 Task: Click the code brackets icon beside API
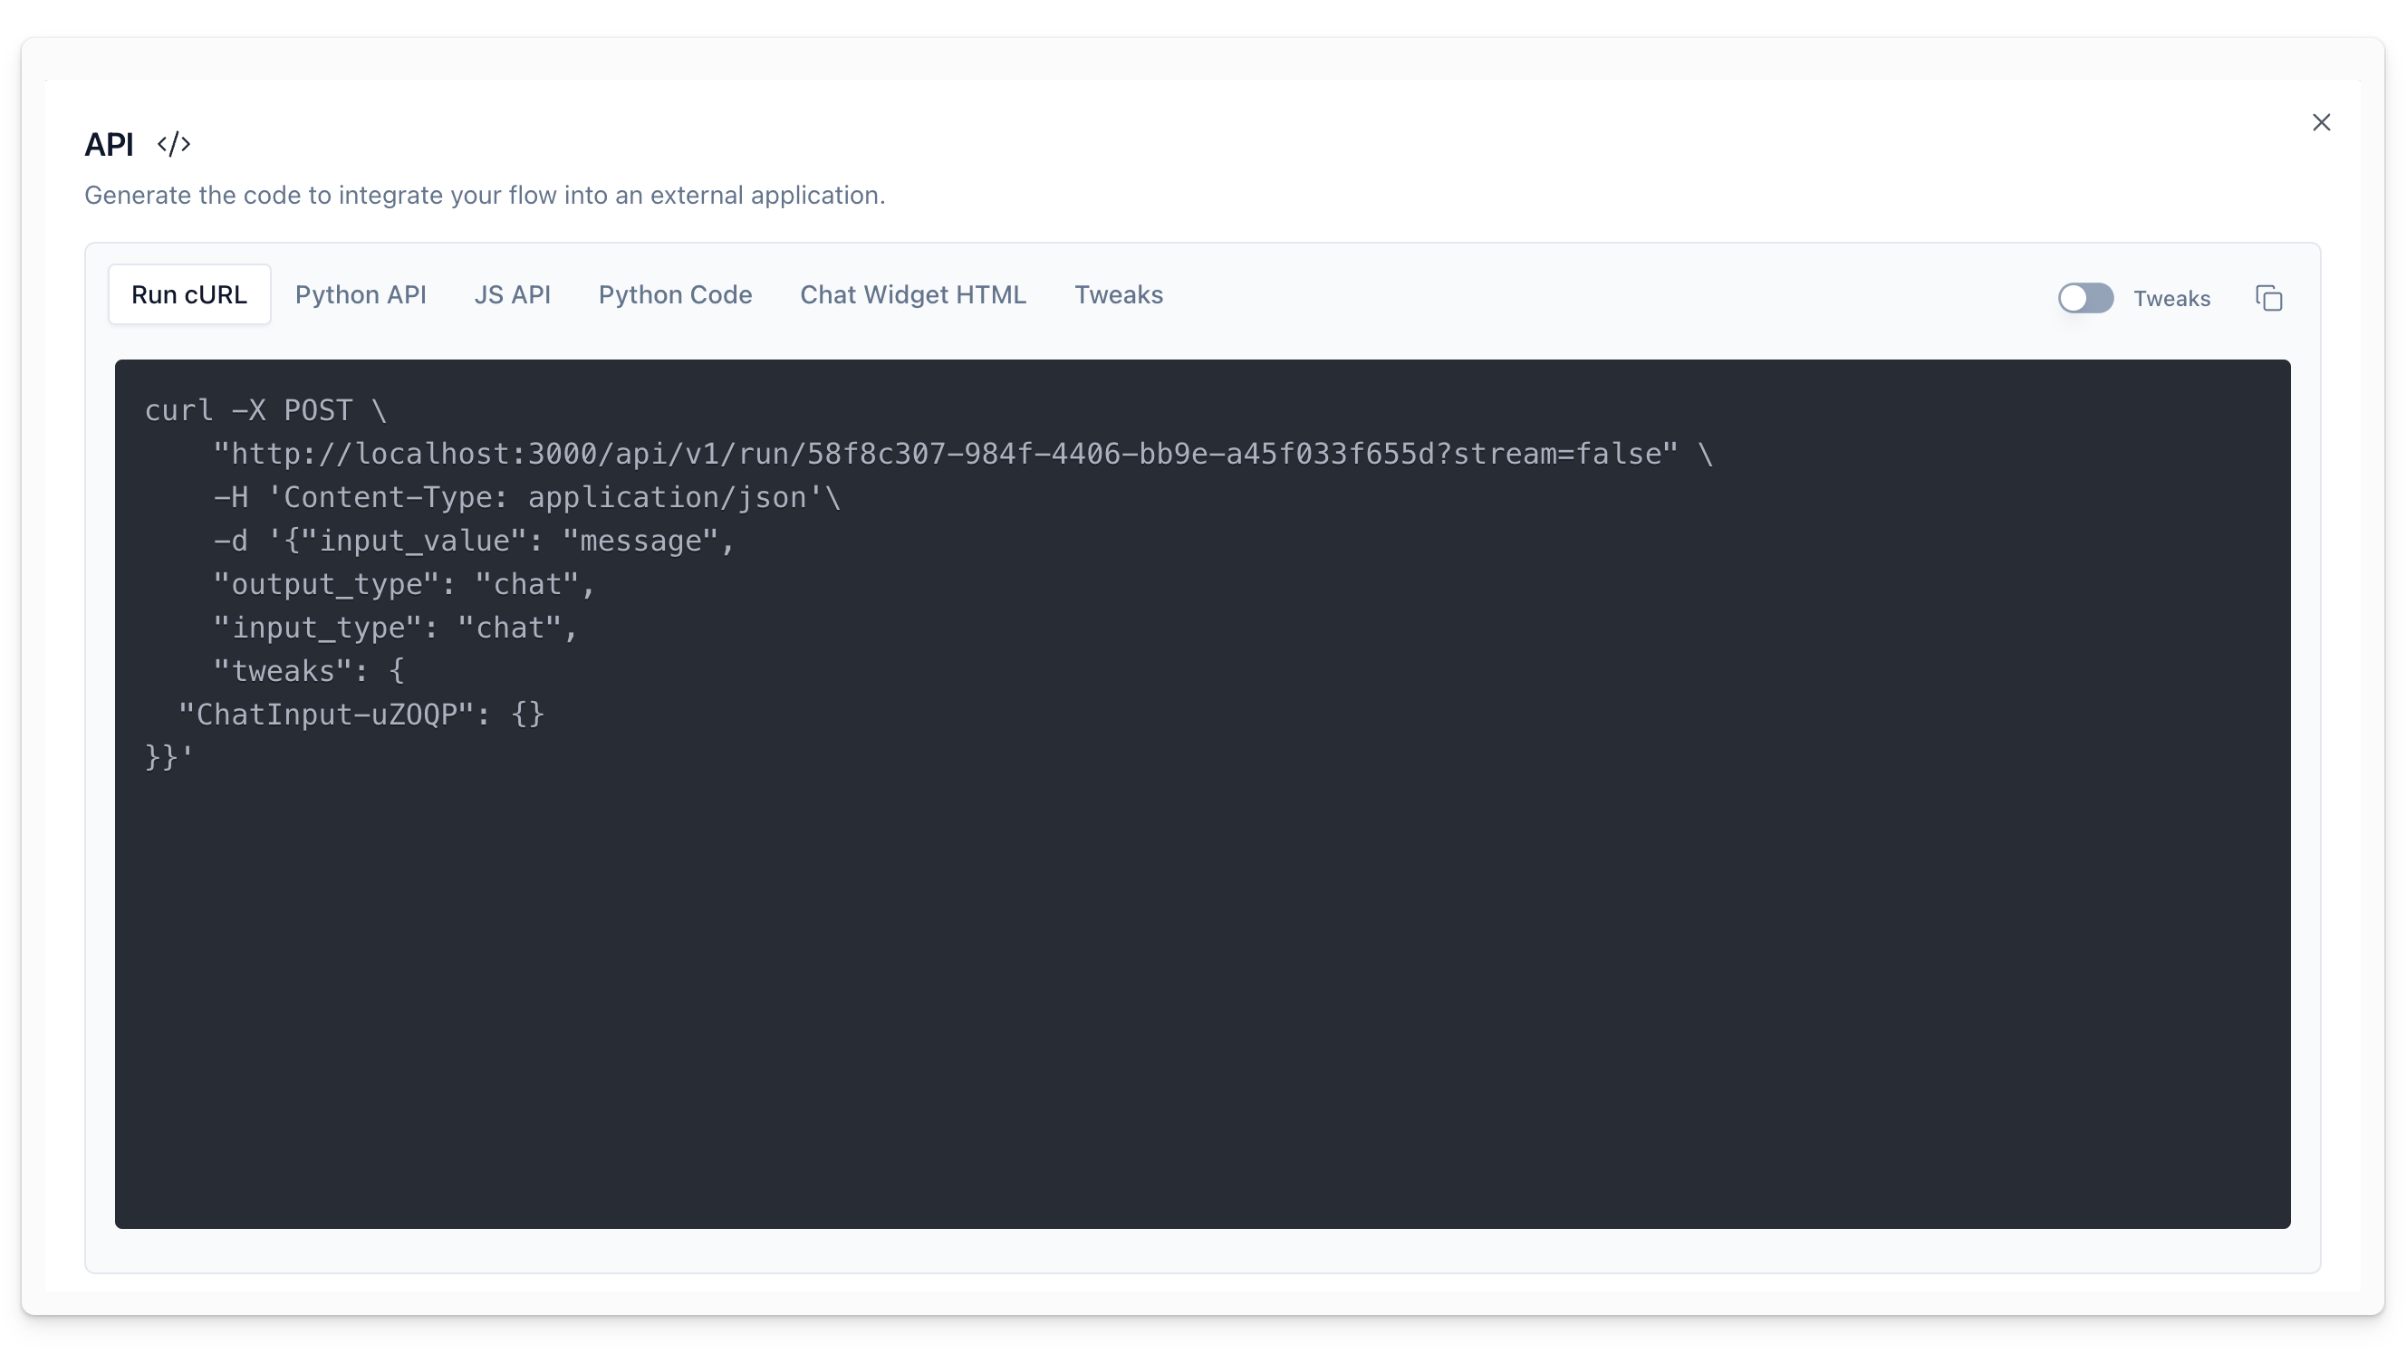click(x=174, y=145)
